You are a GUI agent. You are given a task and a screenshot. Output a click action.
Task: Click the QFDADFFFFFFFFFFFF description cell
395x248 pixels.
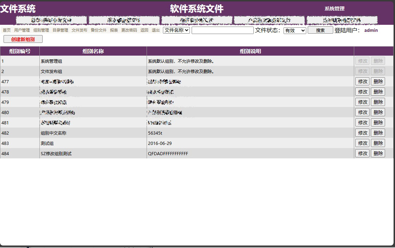tap(251, 153)
